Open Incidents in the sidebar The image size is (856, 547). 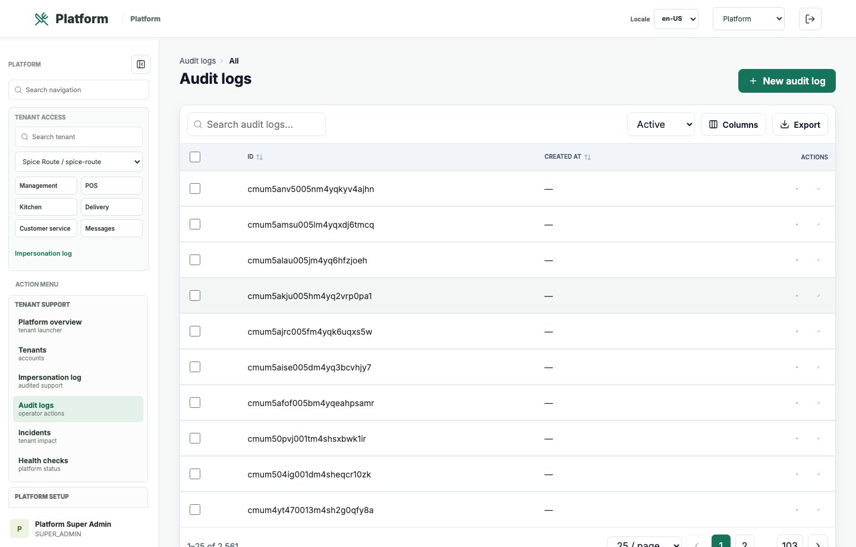click(78, 436)
